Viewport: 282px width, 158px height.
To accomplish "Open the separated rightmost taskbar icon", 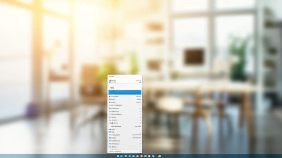I will 159,156.
